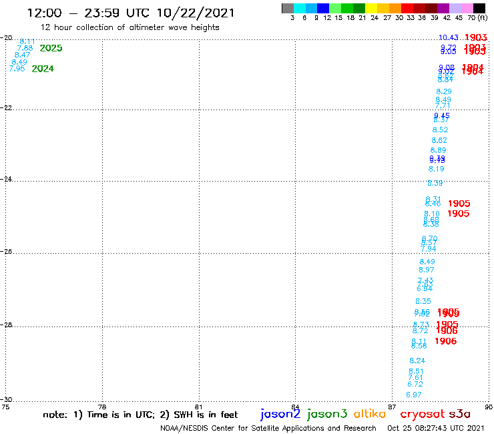Click the green time label 2025
The width and height of the screenshot is (494, 434).
51,48
